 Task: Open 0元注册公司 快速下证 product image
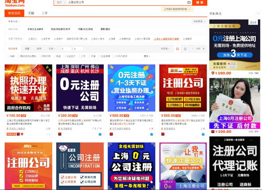[80, 88]
